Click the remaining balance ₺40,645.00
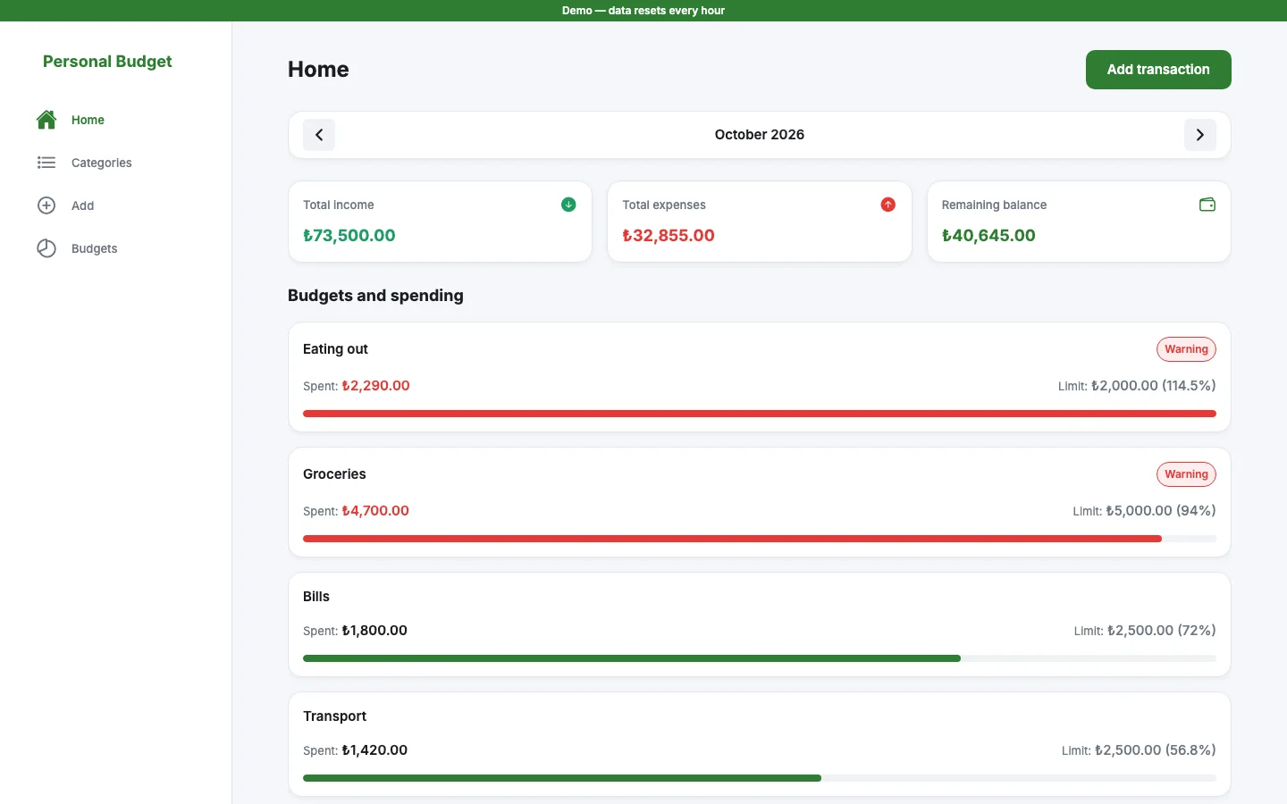 click(988, 236)
